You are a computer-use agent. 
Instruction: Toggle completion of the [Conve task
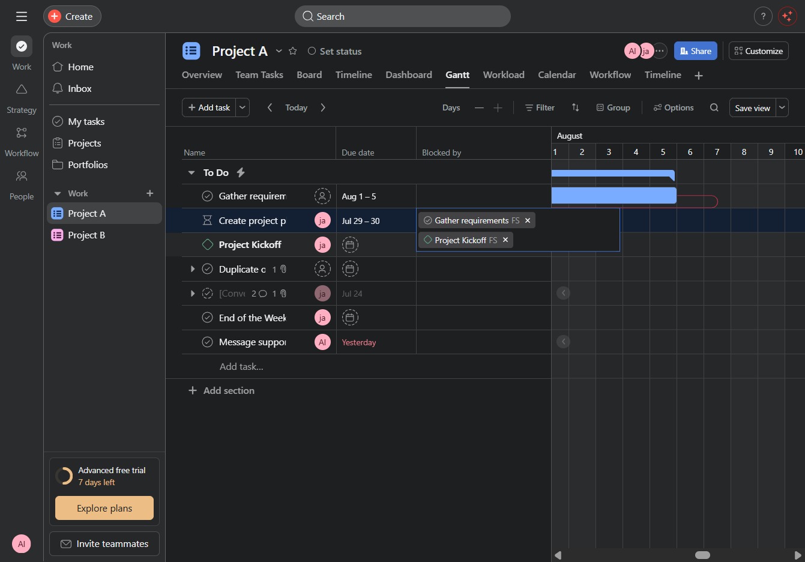208,294
